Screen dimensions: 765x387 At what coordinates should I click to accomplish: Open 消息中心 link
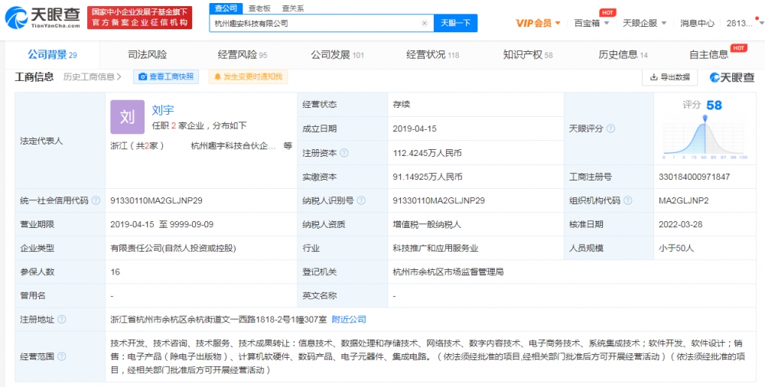click(697, 23)
